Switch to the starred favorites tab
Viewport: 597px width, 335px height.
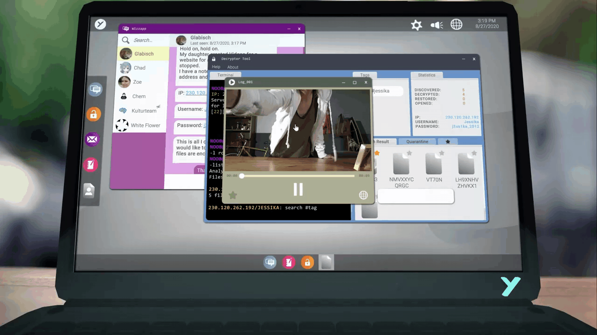point(448,141)
